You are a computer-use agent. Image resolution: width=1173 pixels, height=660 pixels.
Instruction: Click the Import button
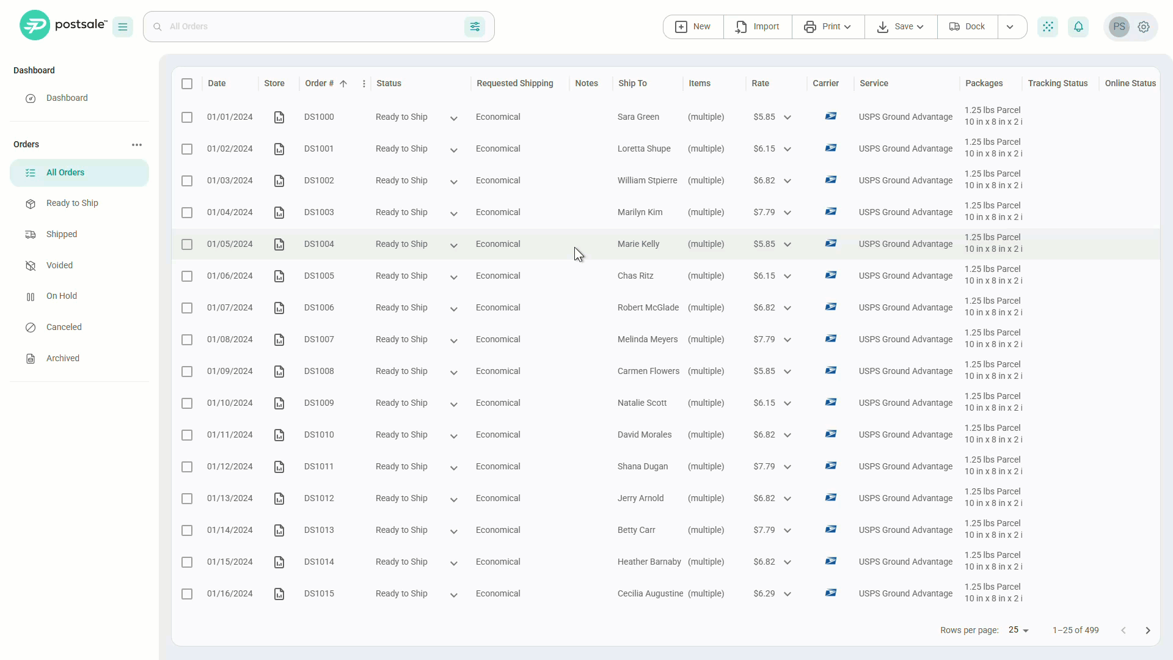pos(758,27)
